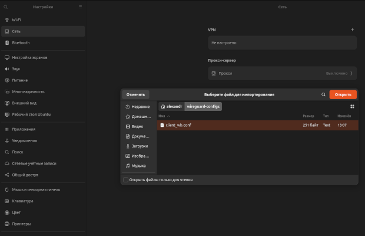The height and width of the screenshot is (236, 365).
Task: Expand the Прокси settings row chevron
Action: tap(351, 73)
